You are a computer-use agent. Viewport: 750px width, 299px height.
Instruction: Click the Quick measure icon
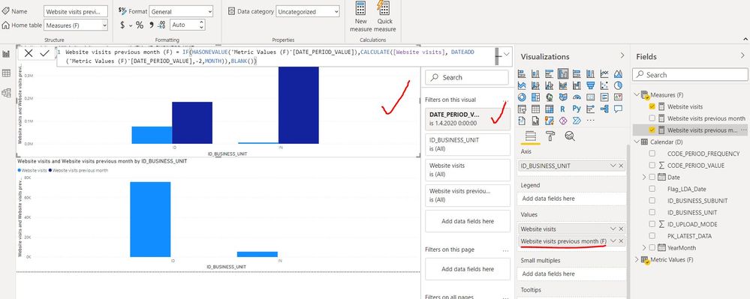pos(384,8)
